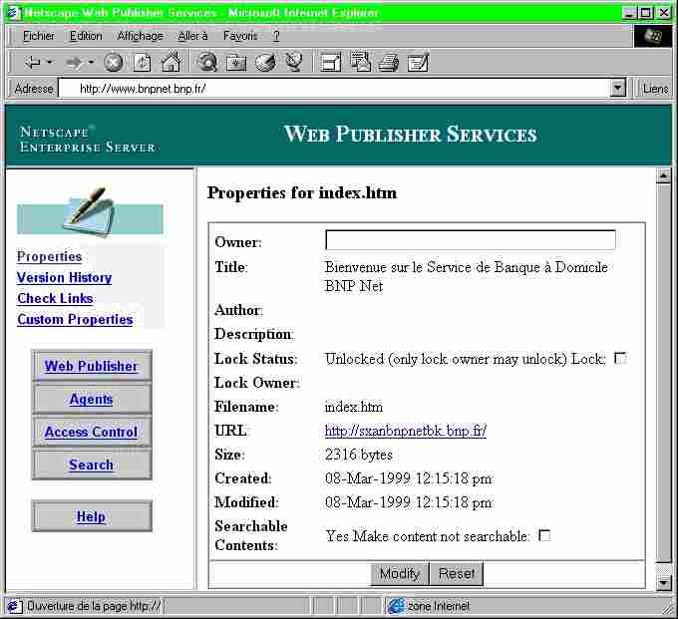
Task: Click the Liens links bar label
Action: (655, 88)
